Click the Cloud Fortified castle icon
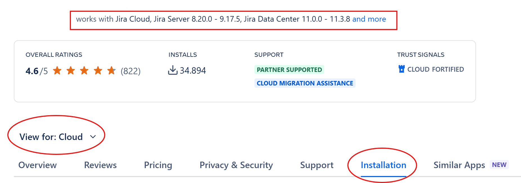 pyautogui.click(x=402, y=69)
